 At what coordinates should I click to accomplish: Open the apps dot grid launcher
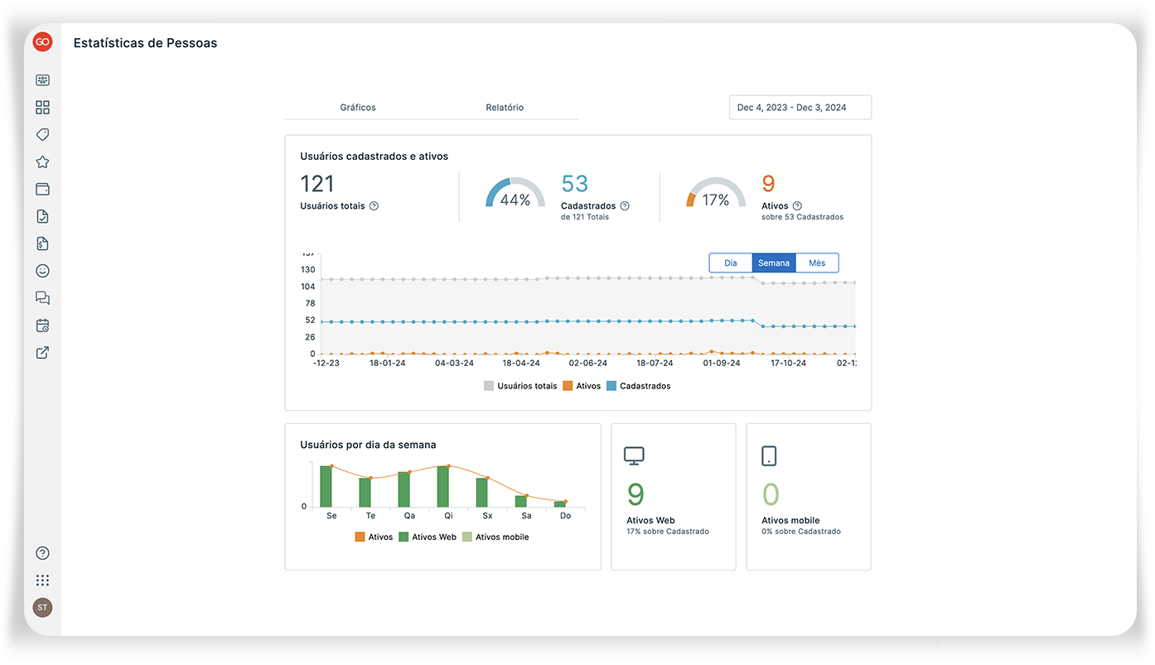click(42, 581)
